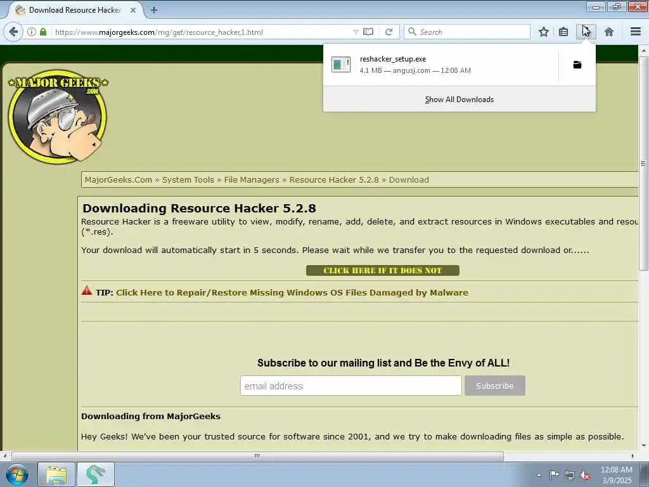
Task: Click the 'Click here if it does not' button
Action: pyautogui.click(x=382, y=270)
